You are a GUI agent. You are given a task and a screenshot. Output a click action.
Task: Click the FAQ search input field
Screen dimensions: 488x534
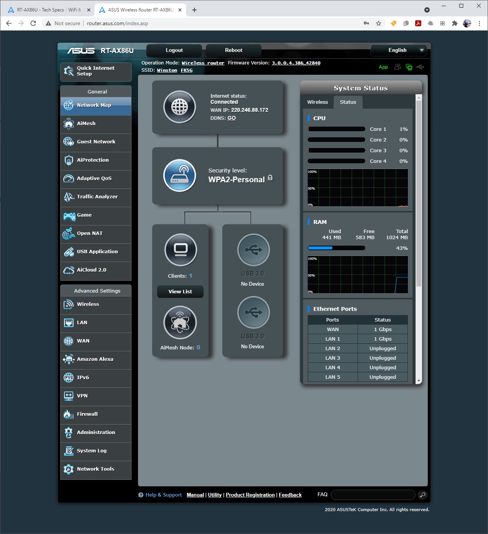(373, 495)
